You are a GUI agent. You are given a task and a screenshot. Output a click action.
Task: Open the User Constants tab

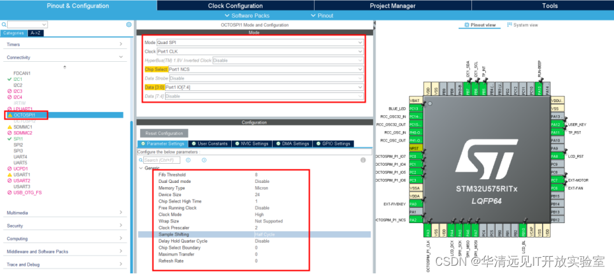click(210, 143)
